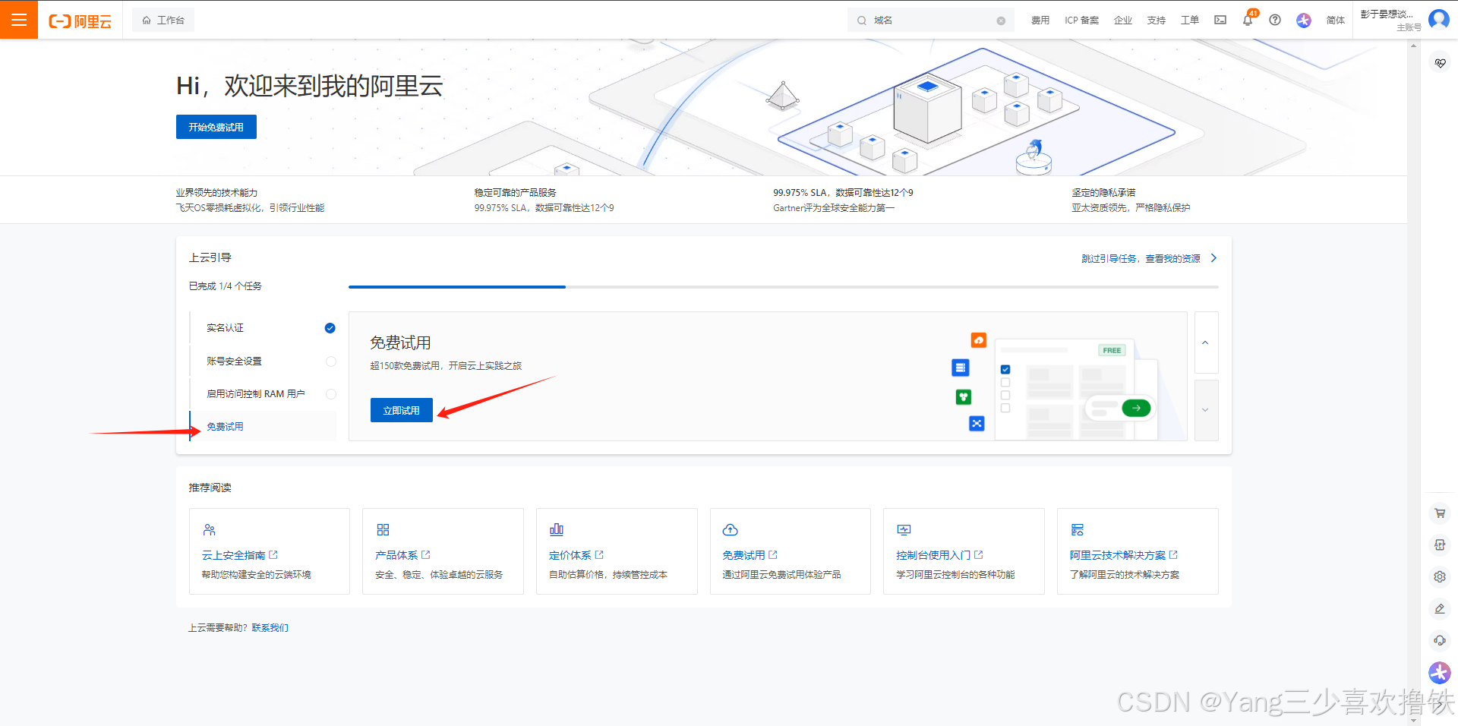Open the user avatar account menu
The width and height of the screenshot is (1458, 726).
pyautogui.click(x=1438, y=19)
